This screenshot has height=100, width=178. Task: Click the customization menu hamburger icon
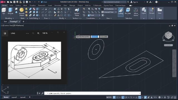coord(175,97)
